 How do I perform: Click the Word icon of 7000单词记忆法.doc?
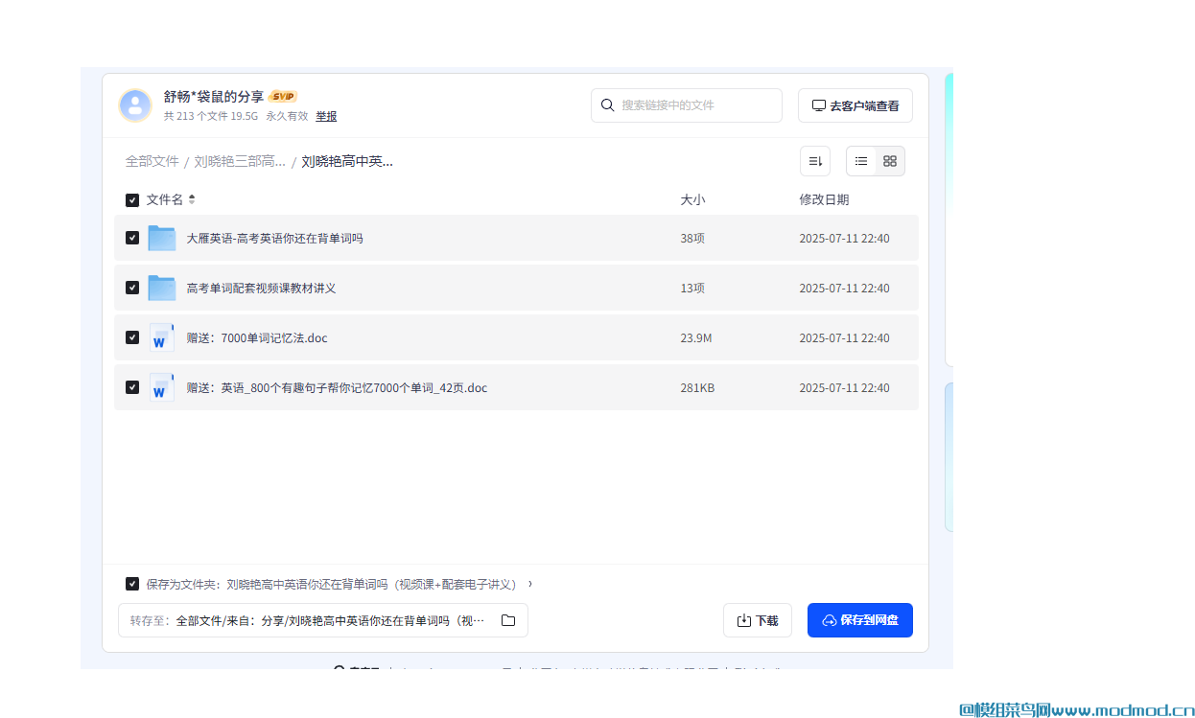tap(161, 337)
